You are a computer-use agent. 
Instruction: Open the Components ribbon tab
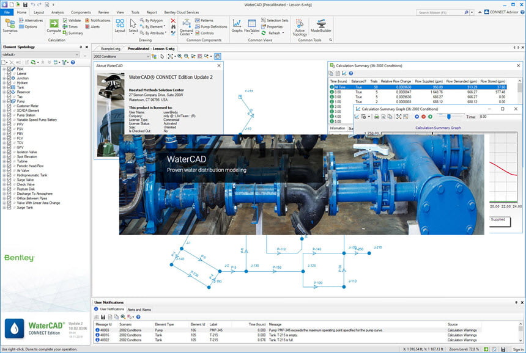[81, 12]
